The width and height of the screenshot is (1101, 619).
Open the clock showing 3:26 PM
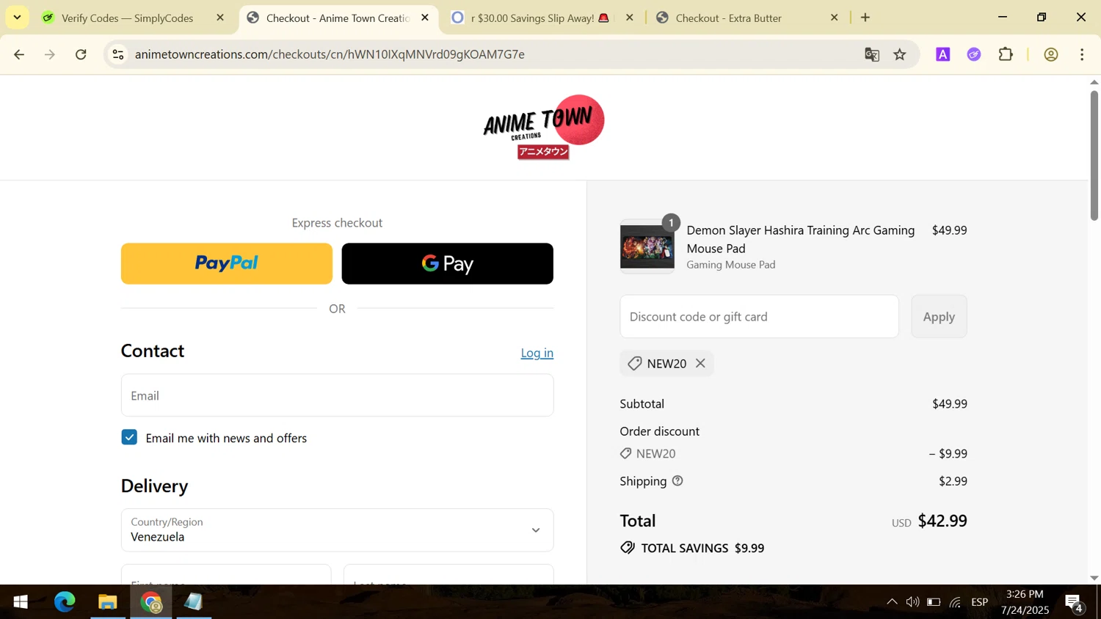[x=1025, y=602]
